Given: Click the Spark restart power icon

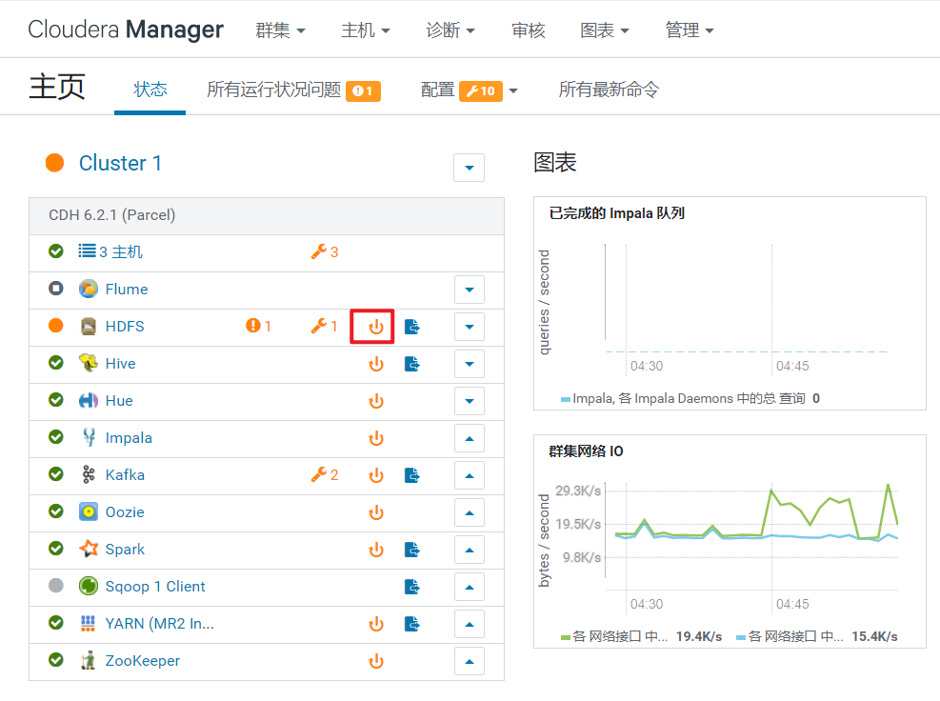Looking at the screenshot, I should pyautogui.click(x=376, y=550).
